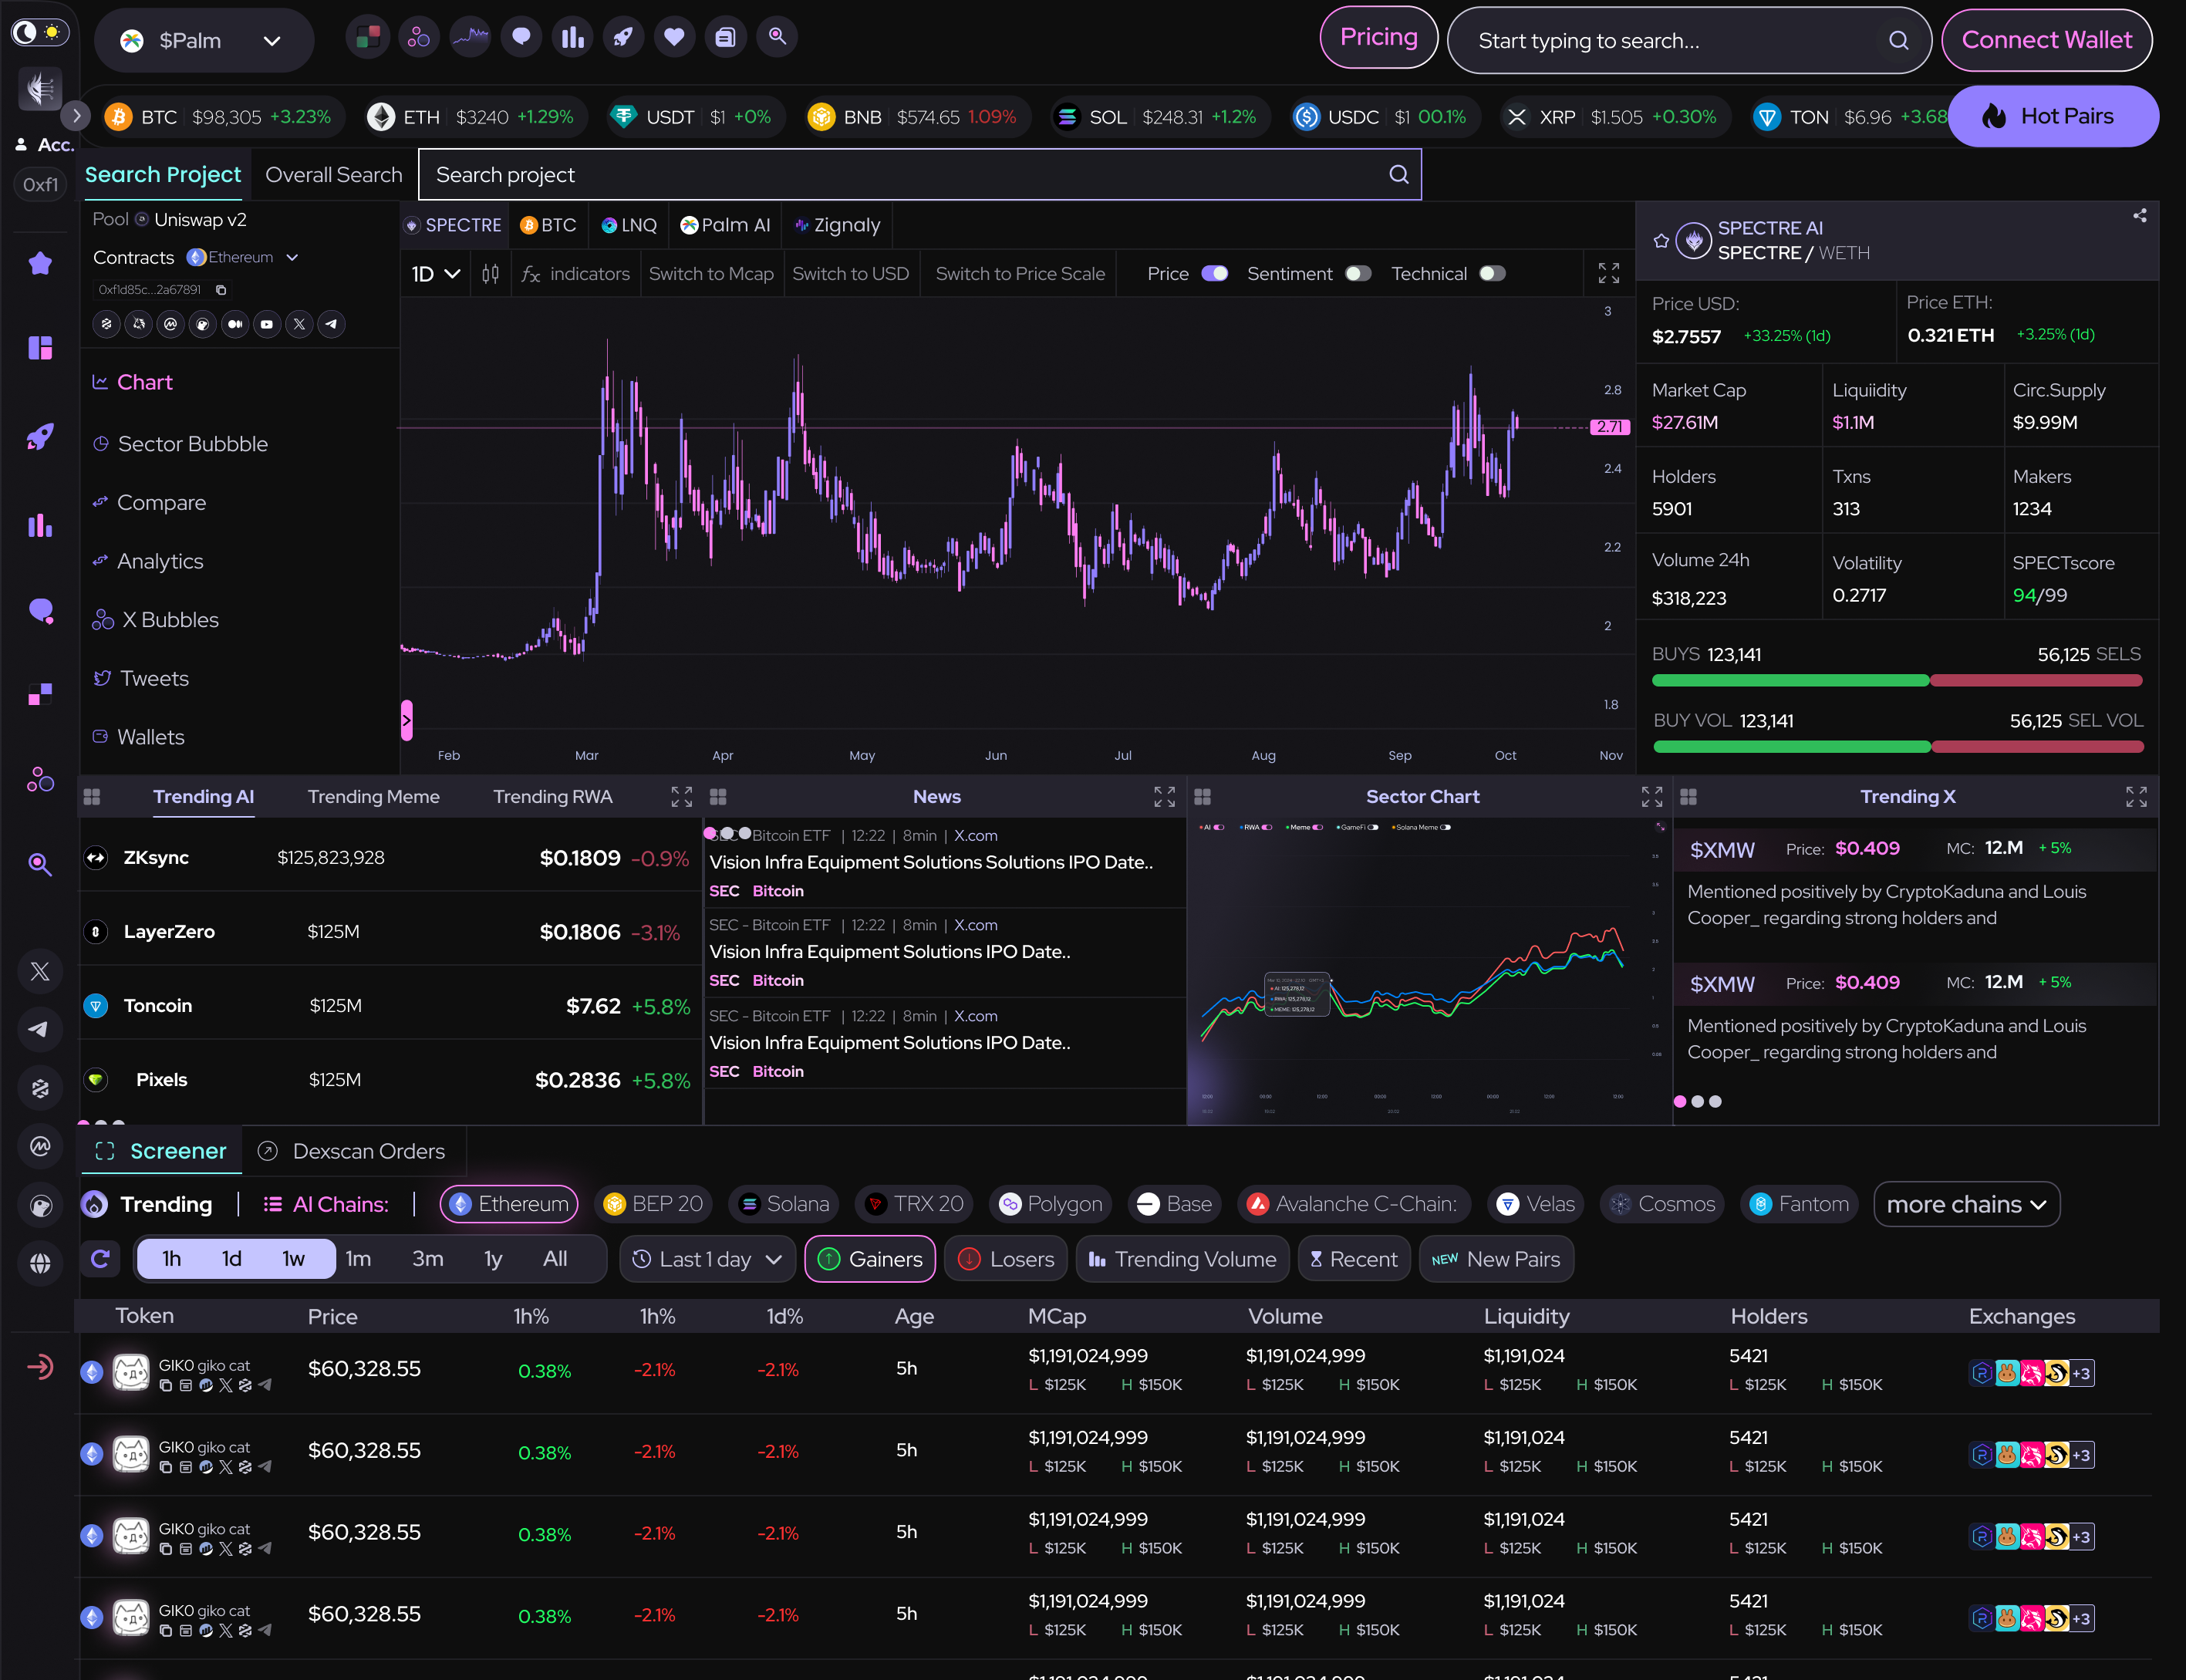The width and height of the screenshot is (2186, 1680).
Task: Click the Pricing button
Action: (1378, 38)
